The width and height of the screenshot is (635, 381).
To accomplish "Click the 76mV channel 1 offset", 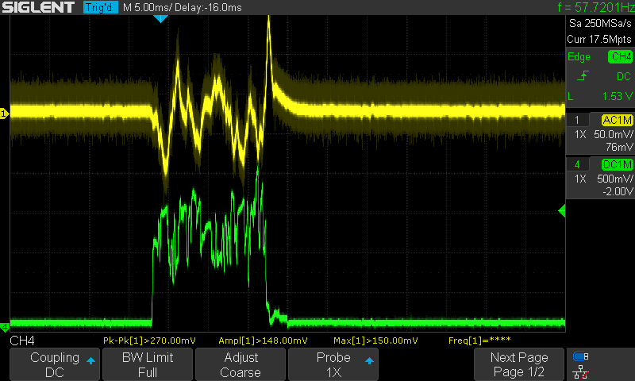I will 619,147.
